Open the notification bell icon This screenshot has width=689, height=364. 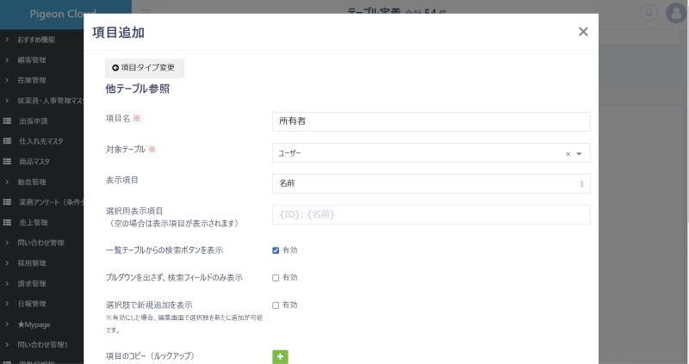[x=649, y=14]
